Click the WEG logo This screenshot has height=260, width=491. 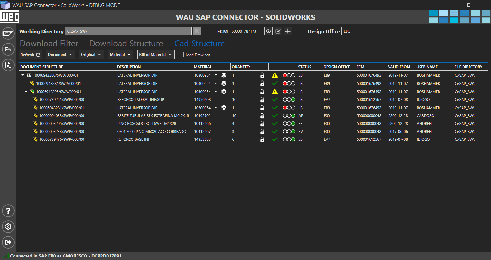tap(9, 17)
